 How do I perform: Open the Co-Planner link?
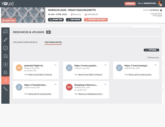click(x=154, y=10)
